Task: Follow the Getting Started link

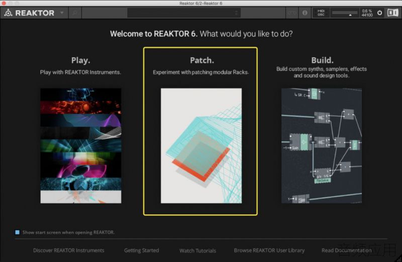Action: coord(142,250)
